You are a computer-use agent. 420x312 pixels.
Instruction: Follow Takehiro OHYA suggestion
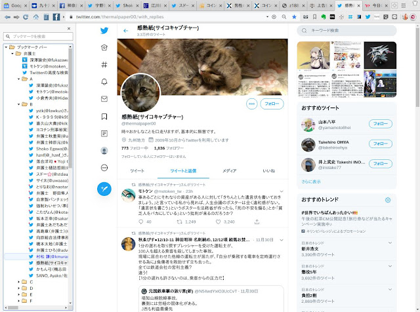click(x=381, y=144)
